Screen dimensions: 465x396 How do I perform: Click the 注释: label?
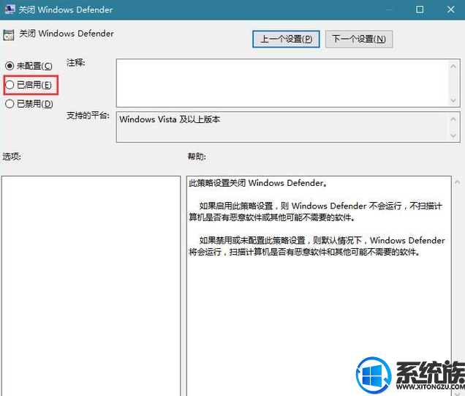[75, 63]
